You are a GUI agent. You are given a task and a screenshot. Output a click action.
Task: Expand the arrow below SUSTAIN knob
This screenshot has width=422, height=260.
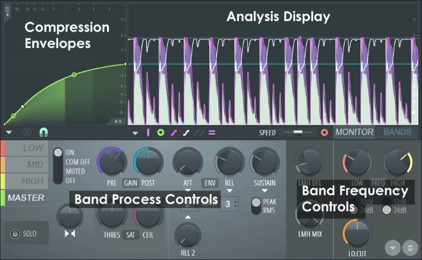click(x=263, y=190)
